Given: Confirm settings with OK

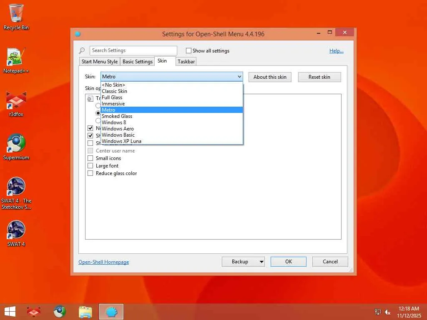Looking at the screenshot, I should tap(289, 262).
